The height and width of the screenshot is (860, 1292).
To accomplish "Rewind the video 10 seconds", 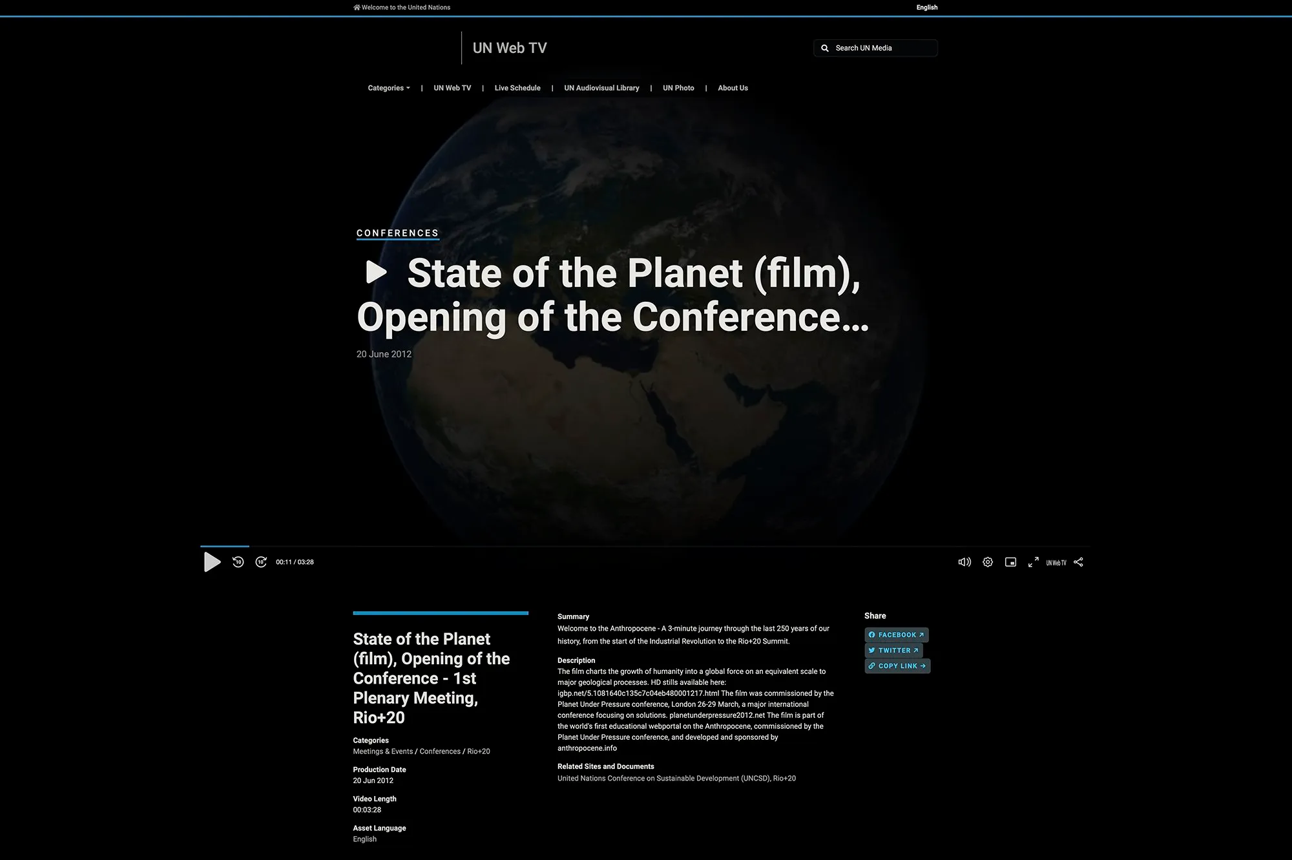I will pyautogui.click(x=238, y=562).
